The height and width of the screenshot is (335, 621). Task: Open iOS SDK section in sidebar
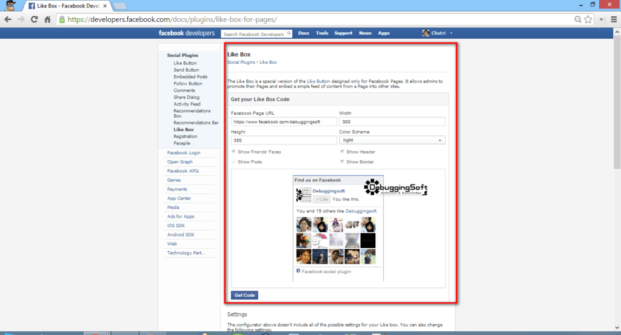[x=176, y=226]
